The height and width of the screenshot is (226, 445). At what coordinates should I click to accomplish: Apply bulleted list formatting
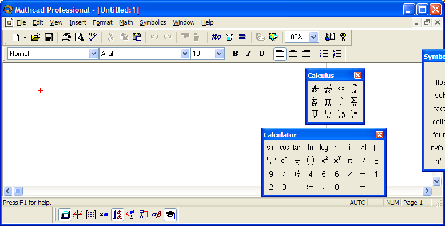click(324, 54)
